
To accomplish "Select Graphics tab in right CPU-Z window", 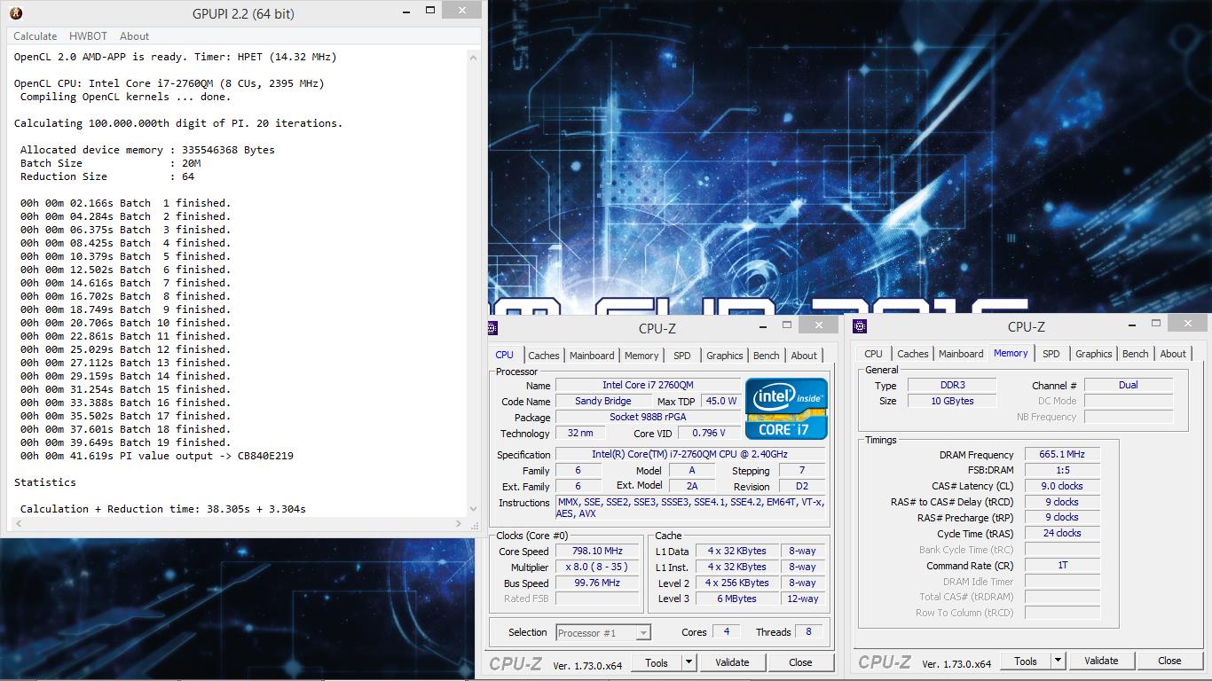I will 1094,354.
